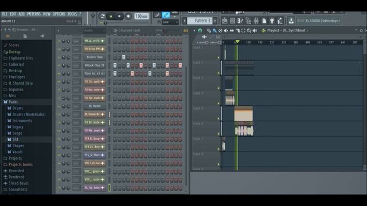Open the ADD menu
This screenshot has height=206, width=367.
click(22, 14)
